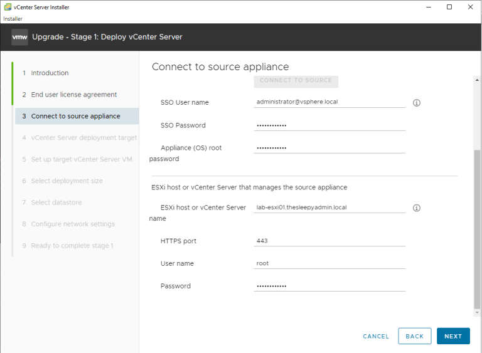Focus the SSO User name field

point(329,102)
